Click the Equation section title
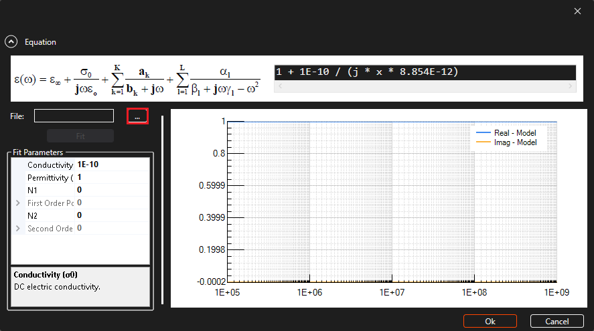 (x=40, y=42)
